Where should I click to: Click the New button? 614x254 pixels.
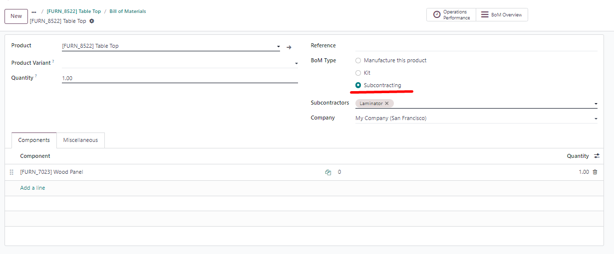point(16,16)
